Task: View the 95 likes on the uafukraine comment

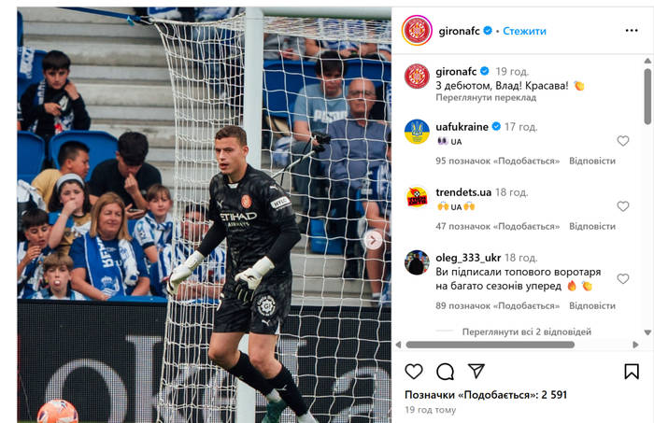Action: [x=498, y=161]
